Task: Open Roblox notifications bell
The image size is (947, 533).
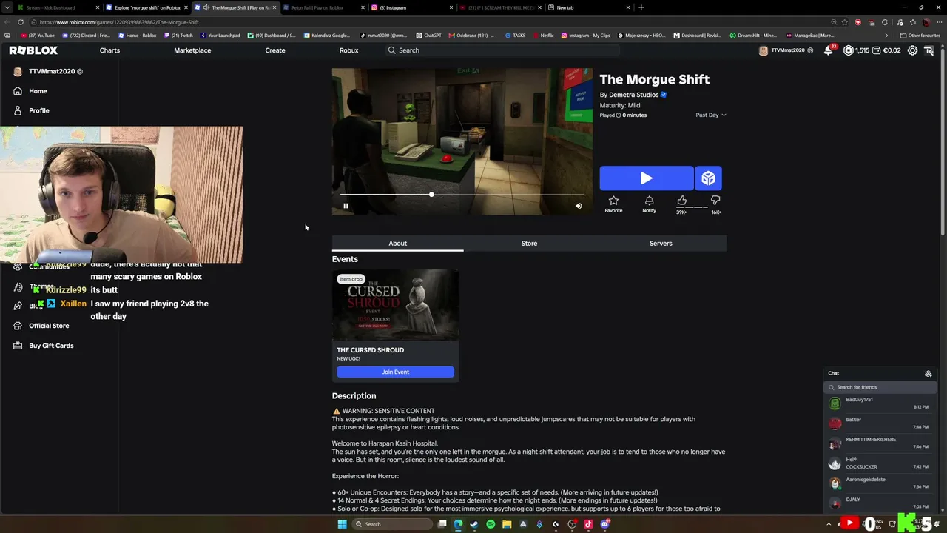Action: pyautogui.click(x=829, y=50)
